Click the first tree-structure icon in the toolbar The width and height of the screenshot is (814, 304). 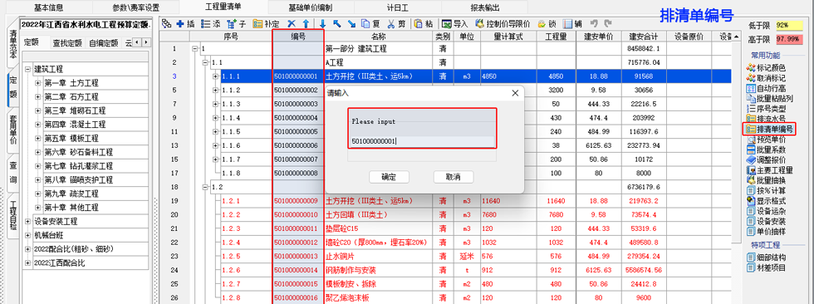tap(166, 23)
